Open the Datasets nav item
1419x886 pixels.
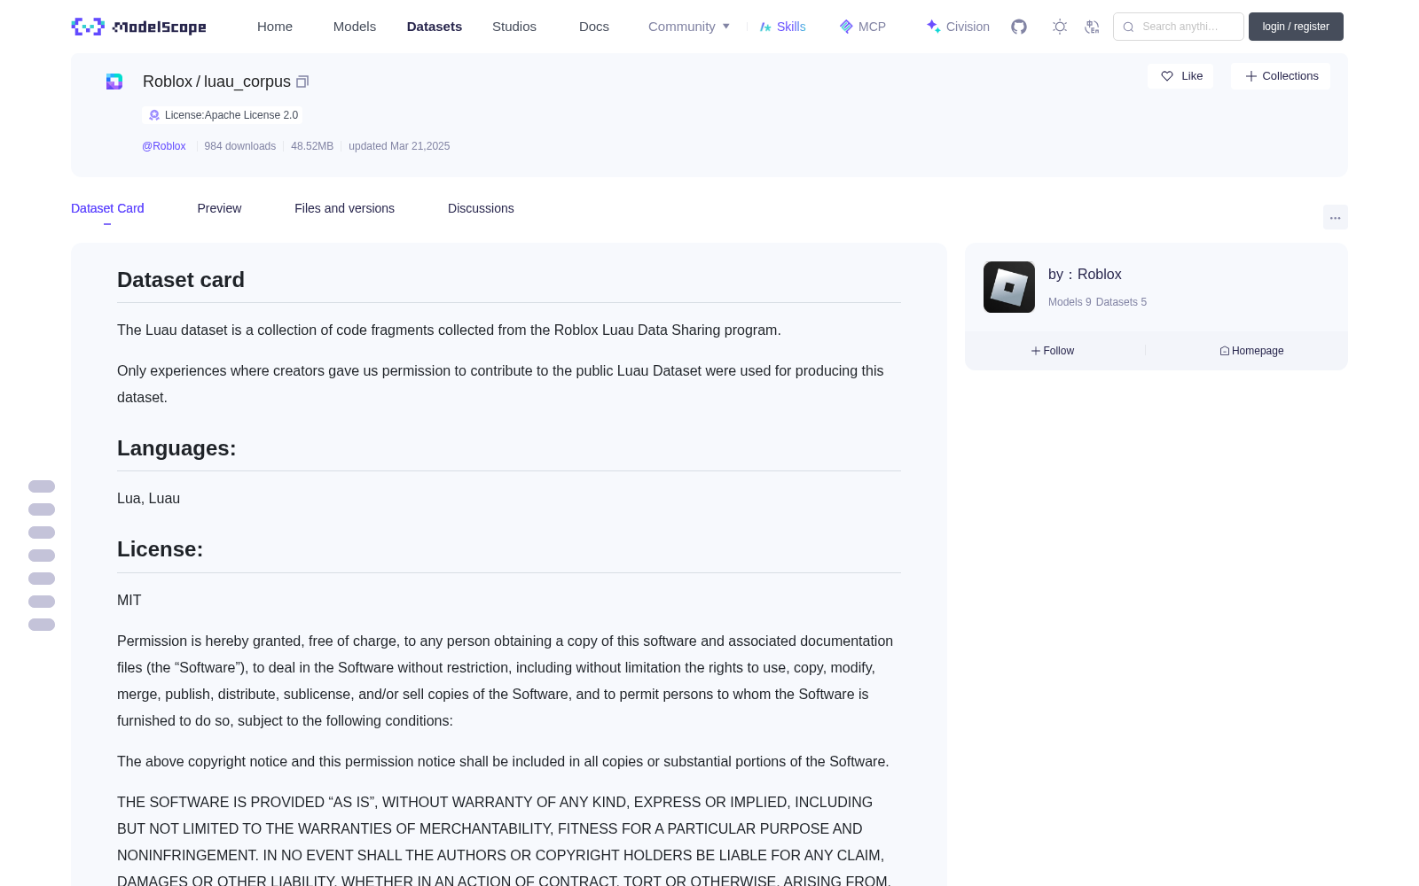(x=435, y=27)
